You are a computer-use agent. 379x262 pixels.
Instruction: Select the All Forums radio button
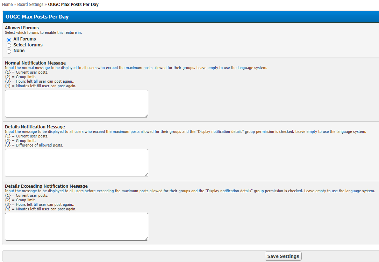tap(9, 40)
